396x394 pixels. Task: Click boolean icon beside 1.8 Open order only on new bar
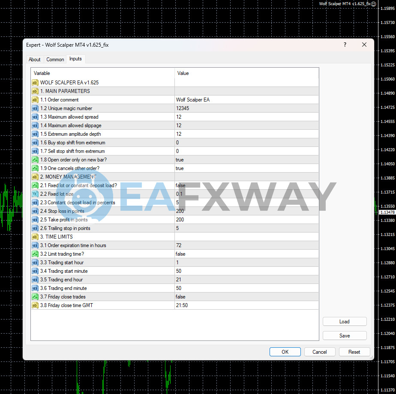click(35, 160)
